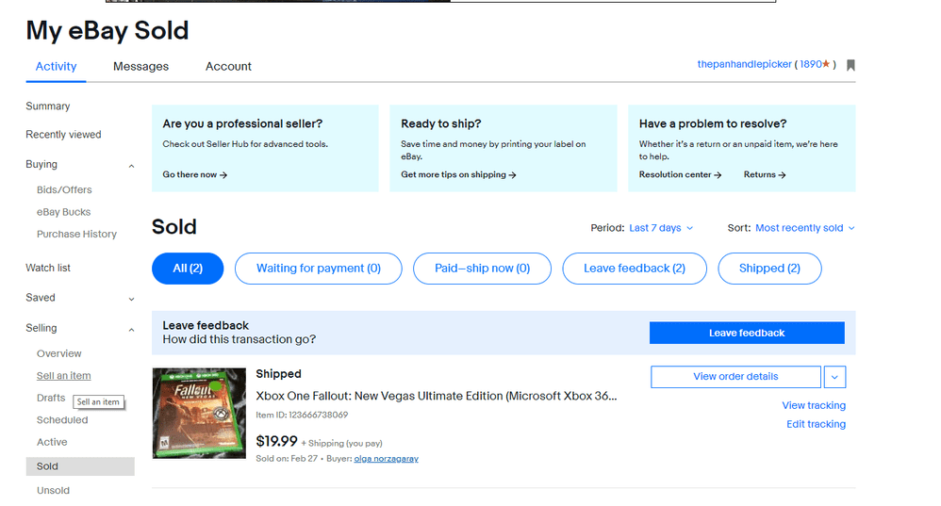Filter by Leave feedback (2)
This screenshot has height=506, width=941.
(x=635, y=269)
